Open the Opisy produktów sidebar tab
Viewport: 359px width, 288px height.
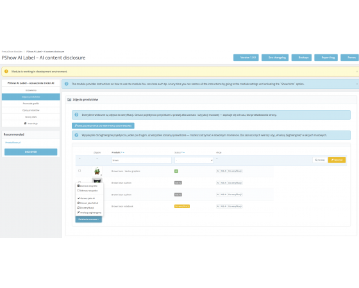point(31,110)
